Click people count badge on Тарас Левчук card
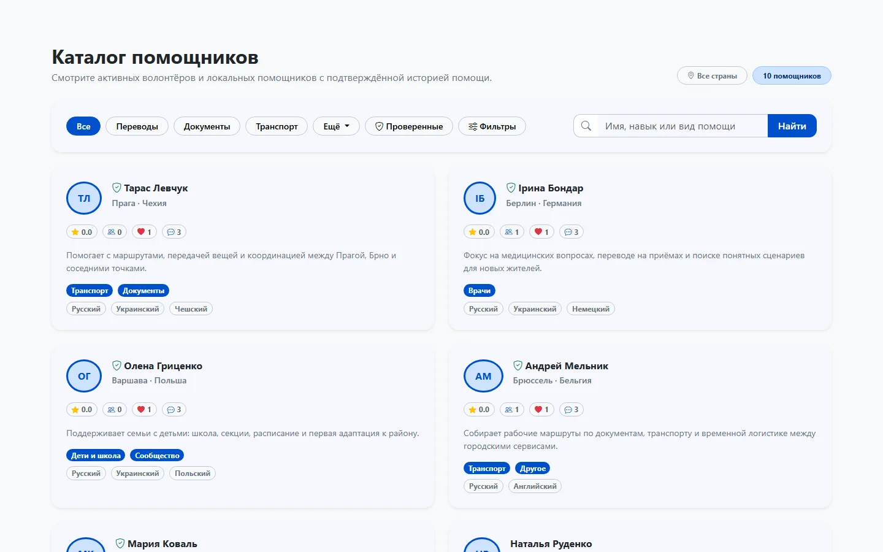Image resolution: width=883 pixels, height=552 pixels. [115, 232]
